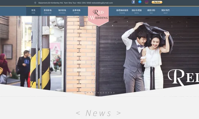Open the 故事相集 Stories menu item

pos(76,11)
